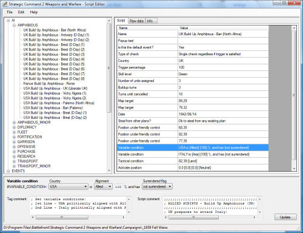The image size is (303, 233).
Task: Expand the DIPLOMACY tree node
Action: coord(14,127)
